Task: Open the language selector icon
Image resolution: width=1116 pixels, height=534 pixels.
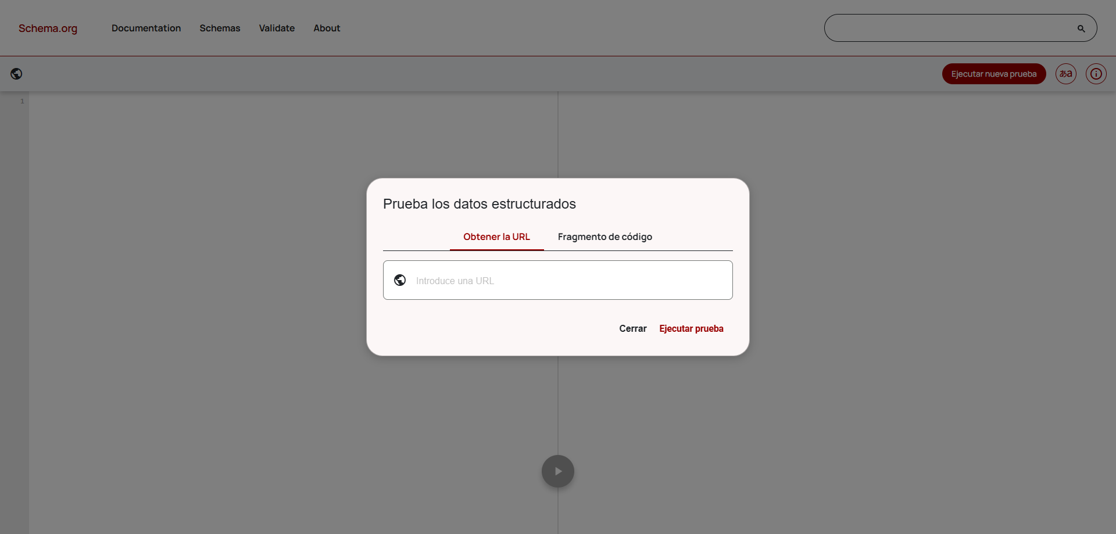Action: [1065, 74]
